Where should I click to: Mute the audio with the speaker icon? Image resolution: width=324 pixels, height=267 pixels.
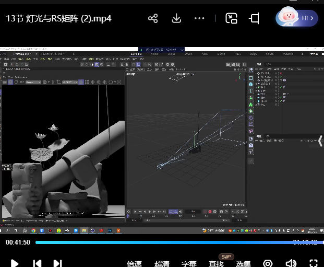291,263
